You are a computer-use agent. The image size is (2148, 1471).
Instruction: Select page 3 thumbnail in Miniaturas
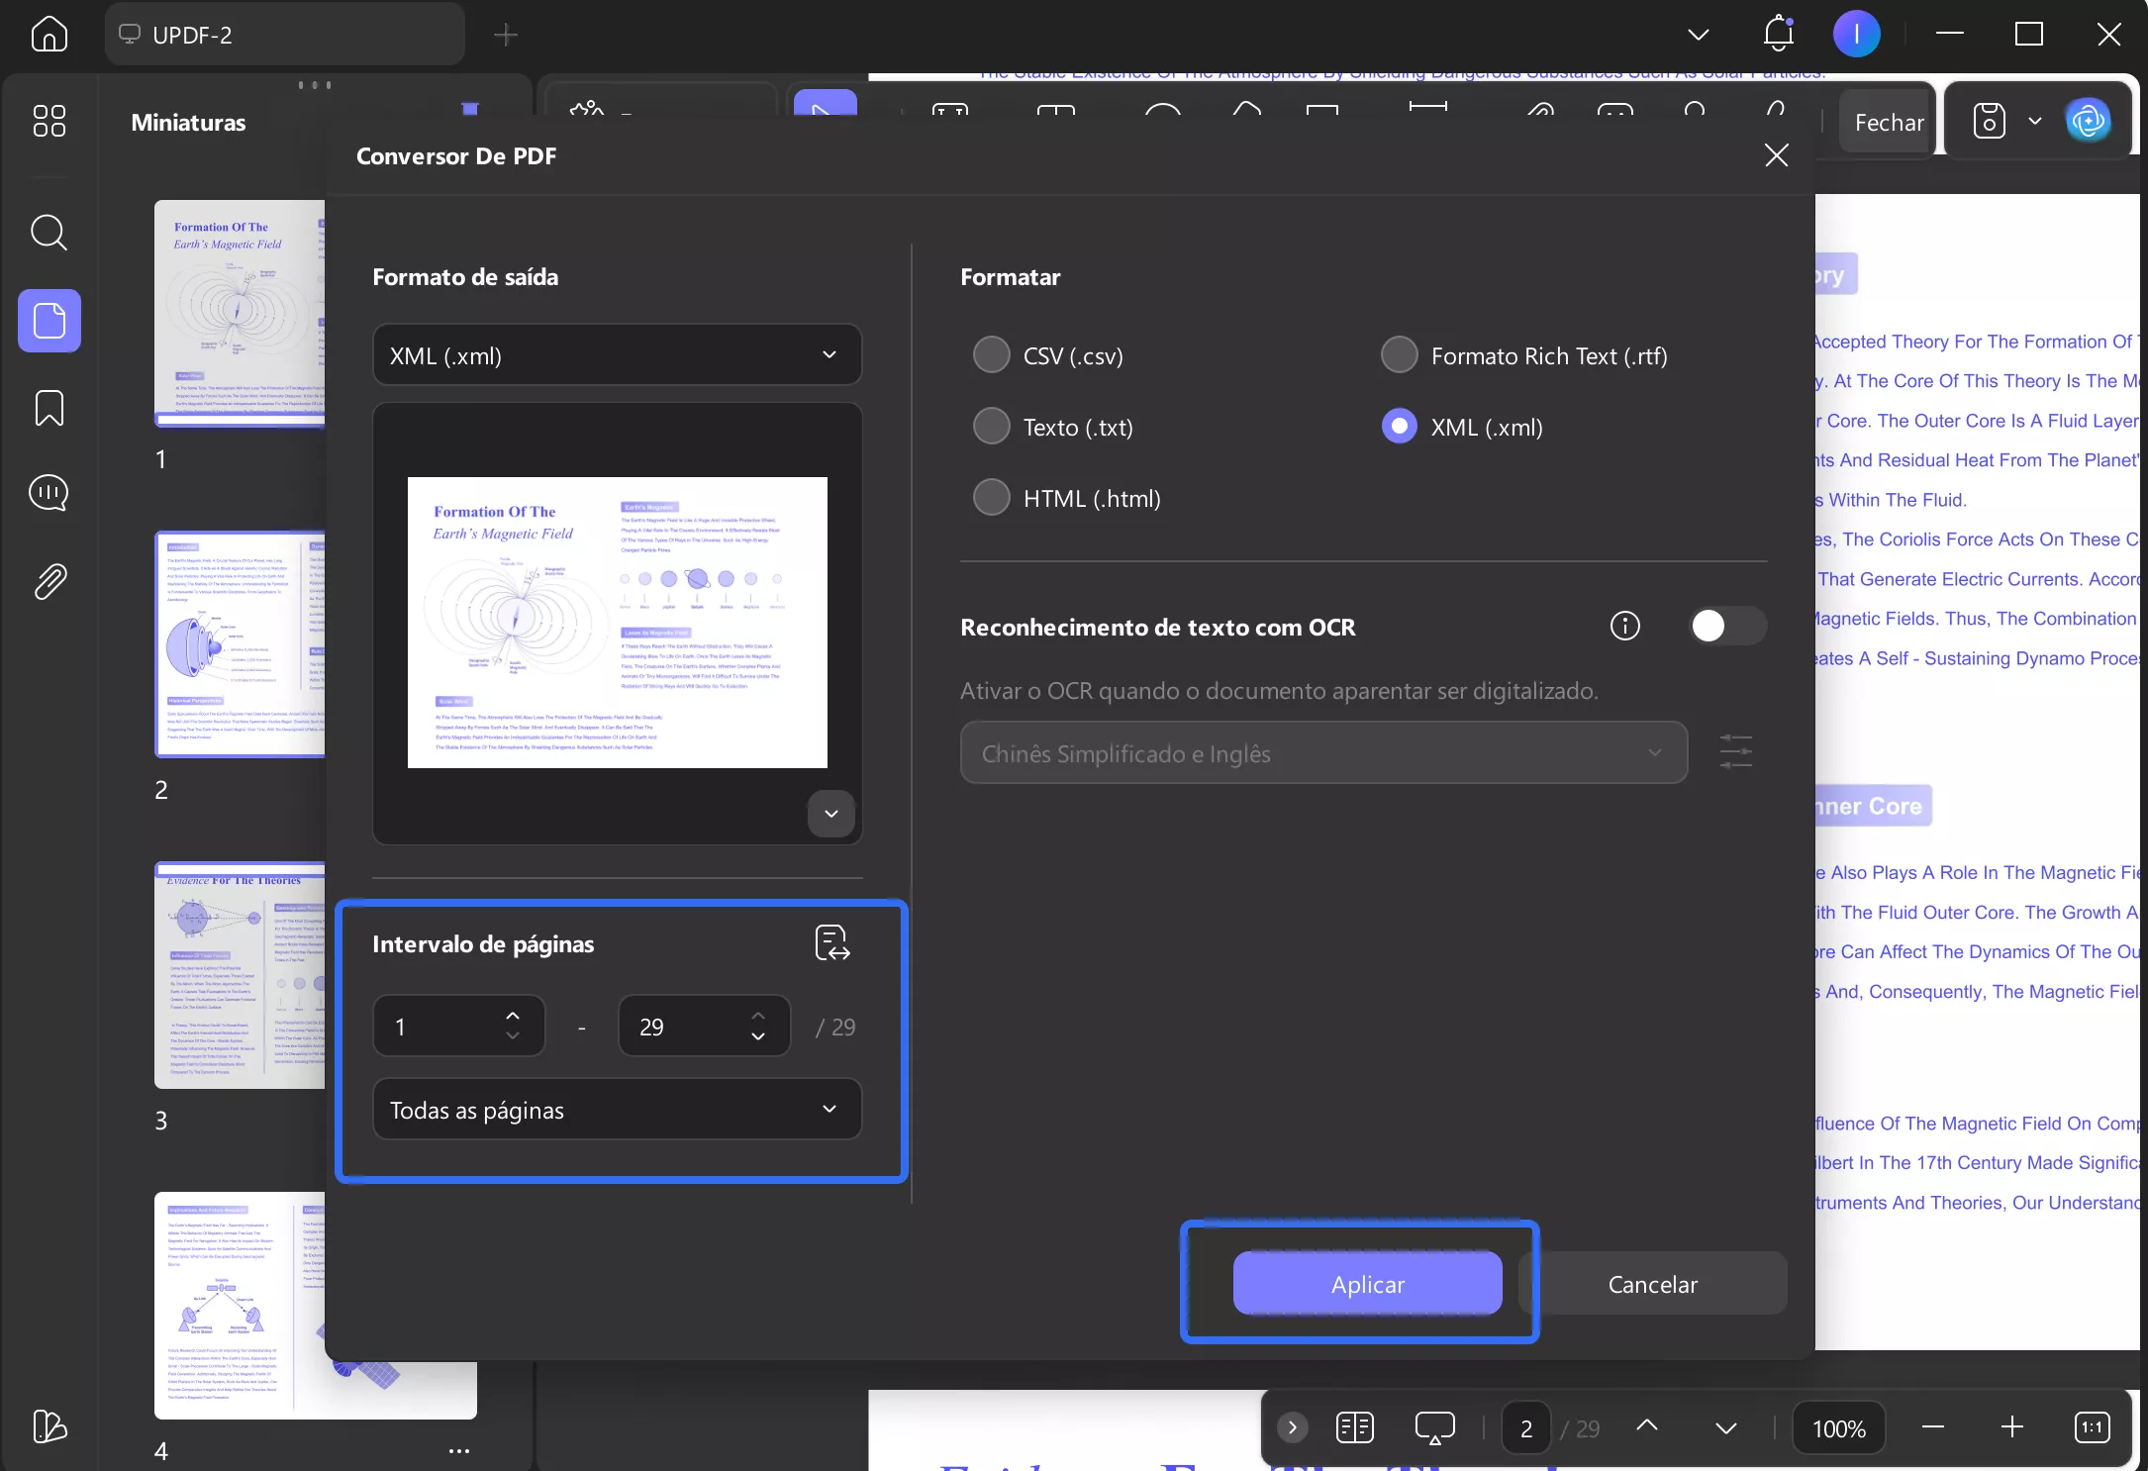click(x=241, y=975)
